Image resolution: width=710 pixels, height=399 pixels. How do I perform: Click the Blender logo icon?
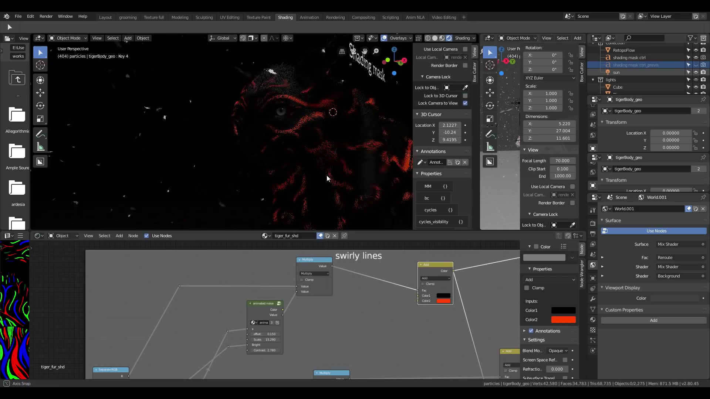[6, 16]
